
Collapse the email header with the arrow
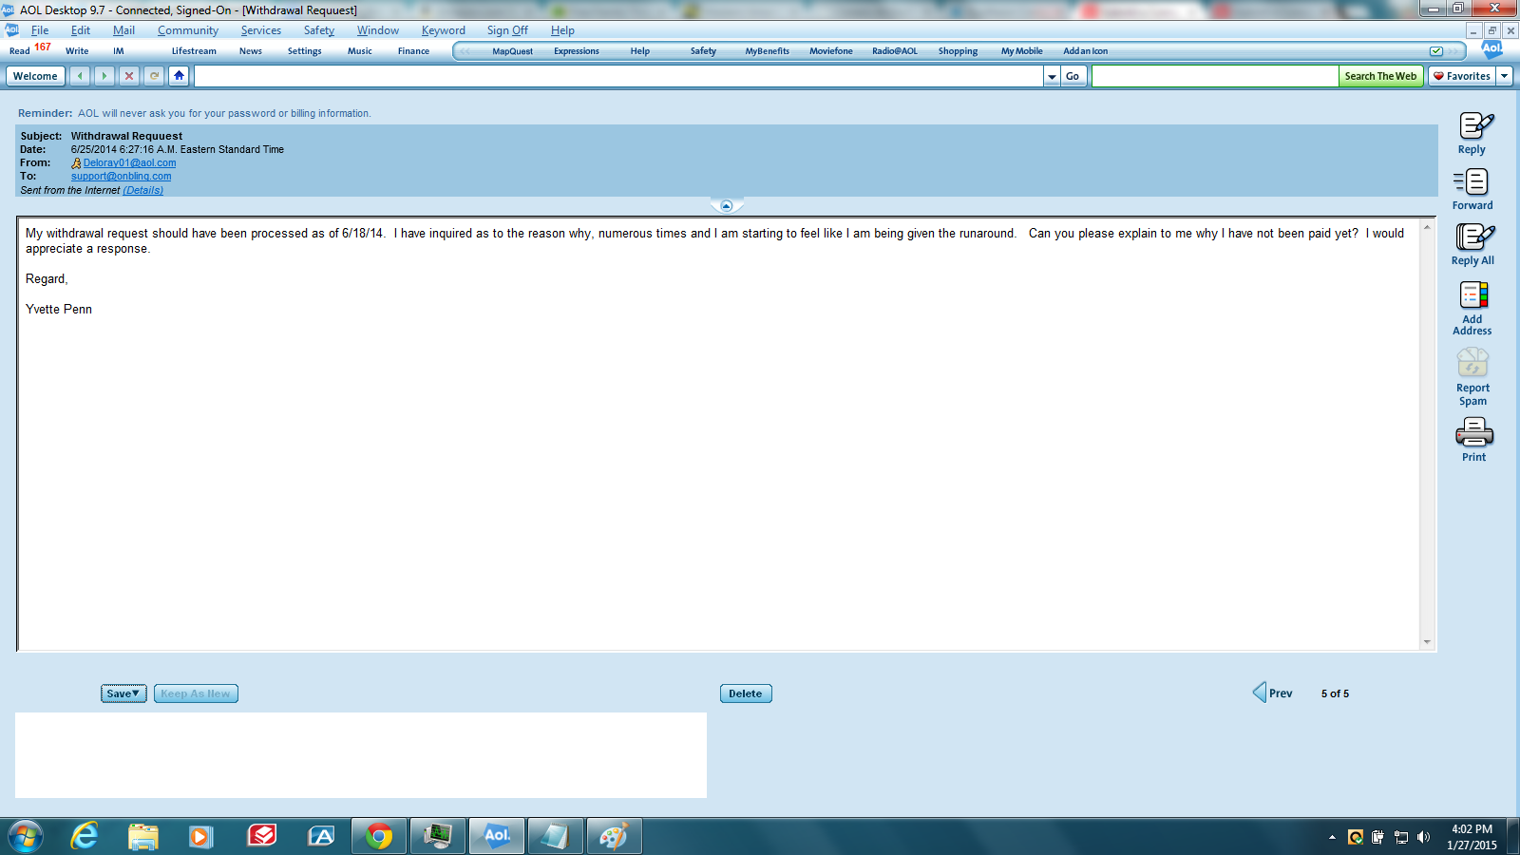727,206
